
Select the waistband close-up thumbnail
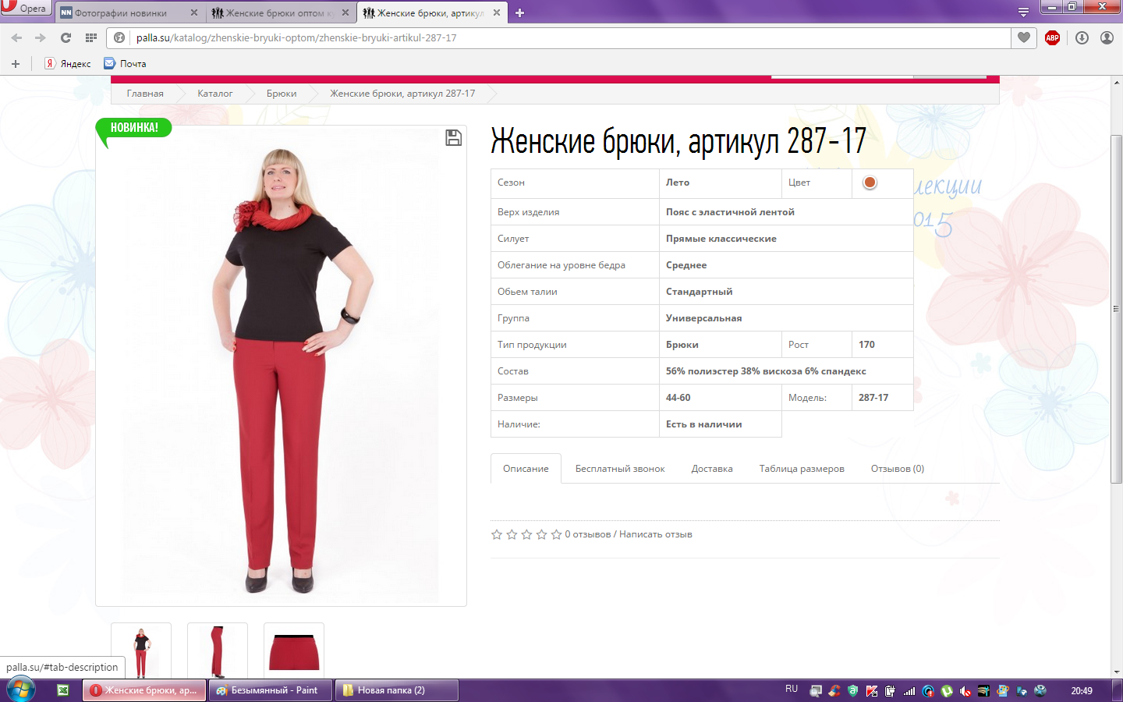coord(294,652)
